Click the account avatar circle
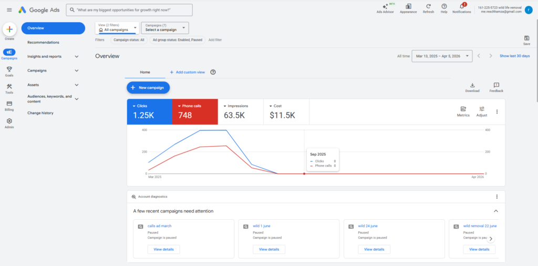 (x=529, y=10)
